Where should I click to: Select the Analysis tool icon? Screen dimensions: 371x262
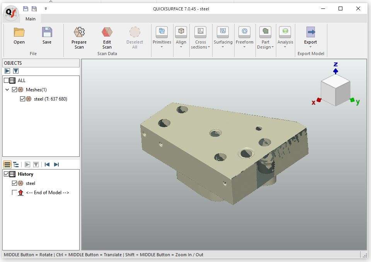285,32
